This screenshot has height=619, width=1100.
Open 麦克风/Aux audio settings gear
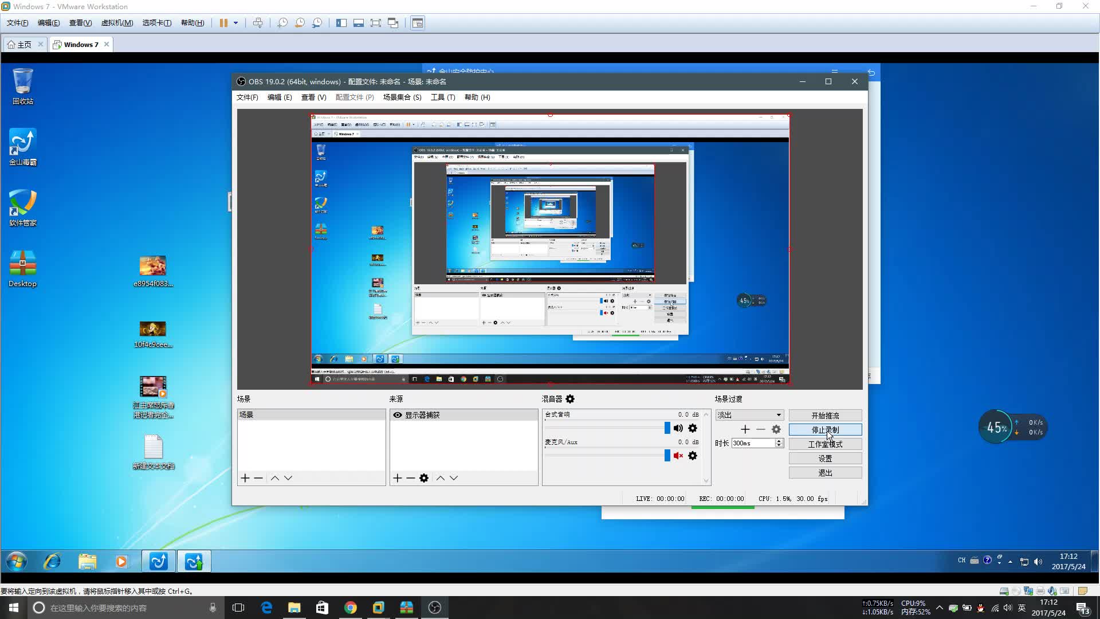point(693,456)
